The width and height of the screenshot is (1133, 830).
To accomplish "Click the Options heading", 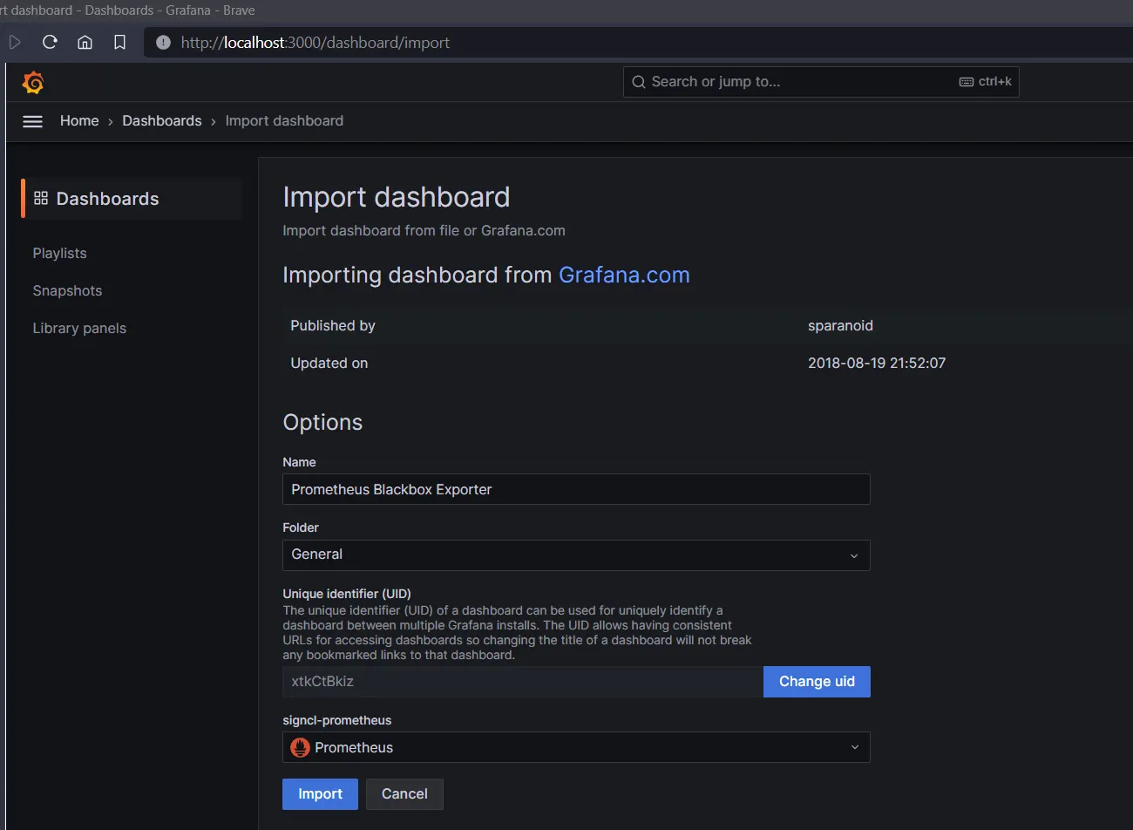I will tap(322, 422).
